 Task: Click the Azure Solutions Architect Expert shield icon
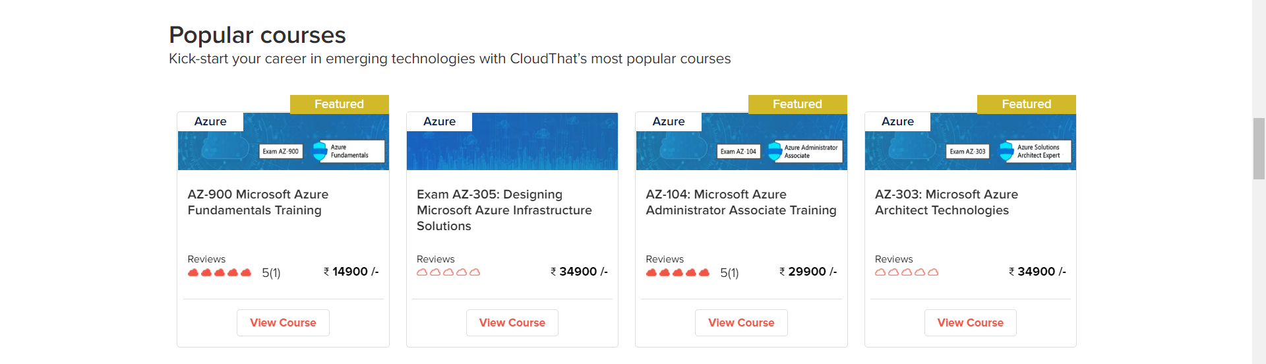tap(1006, 151)
